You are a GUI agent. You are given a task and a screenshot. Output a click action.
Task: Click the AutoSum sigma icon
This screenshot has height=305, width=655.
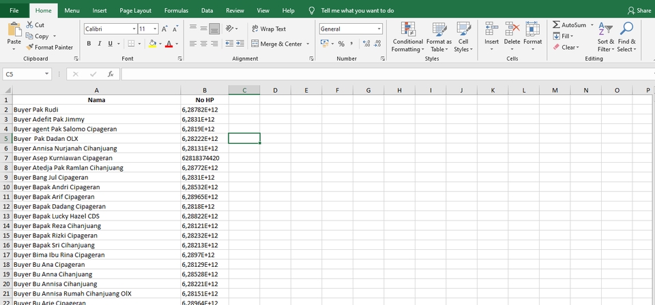coord(557,25)
